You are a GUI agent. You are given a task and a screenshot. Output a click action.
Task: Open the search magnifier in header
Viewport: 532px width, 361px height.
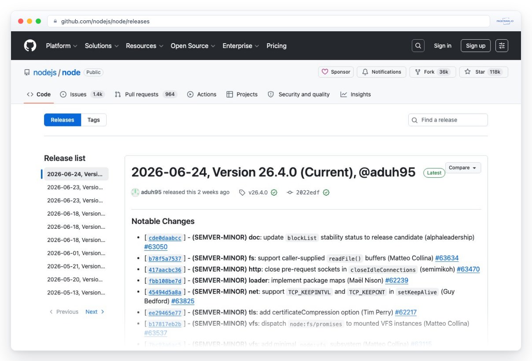coord(418,45)
